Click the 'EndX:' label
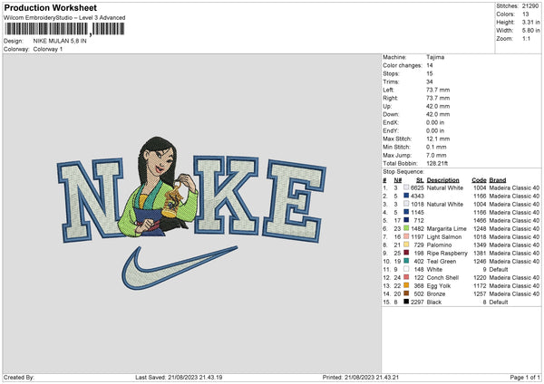 point(390,122)
